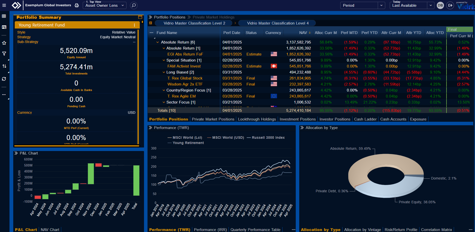Switch to Allocation by Vintage tab
Image resolution: width=475 pixels, height=232 pixels.
[x=362, y=229]
